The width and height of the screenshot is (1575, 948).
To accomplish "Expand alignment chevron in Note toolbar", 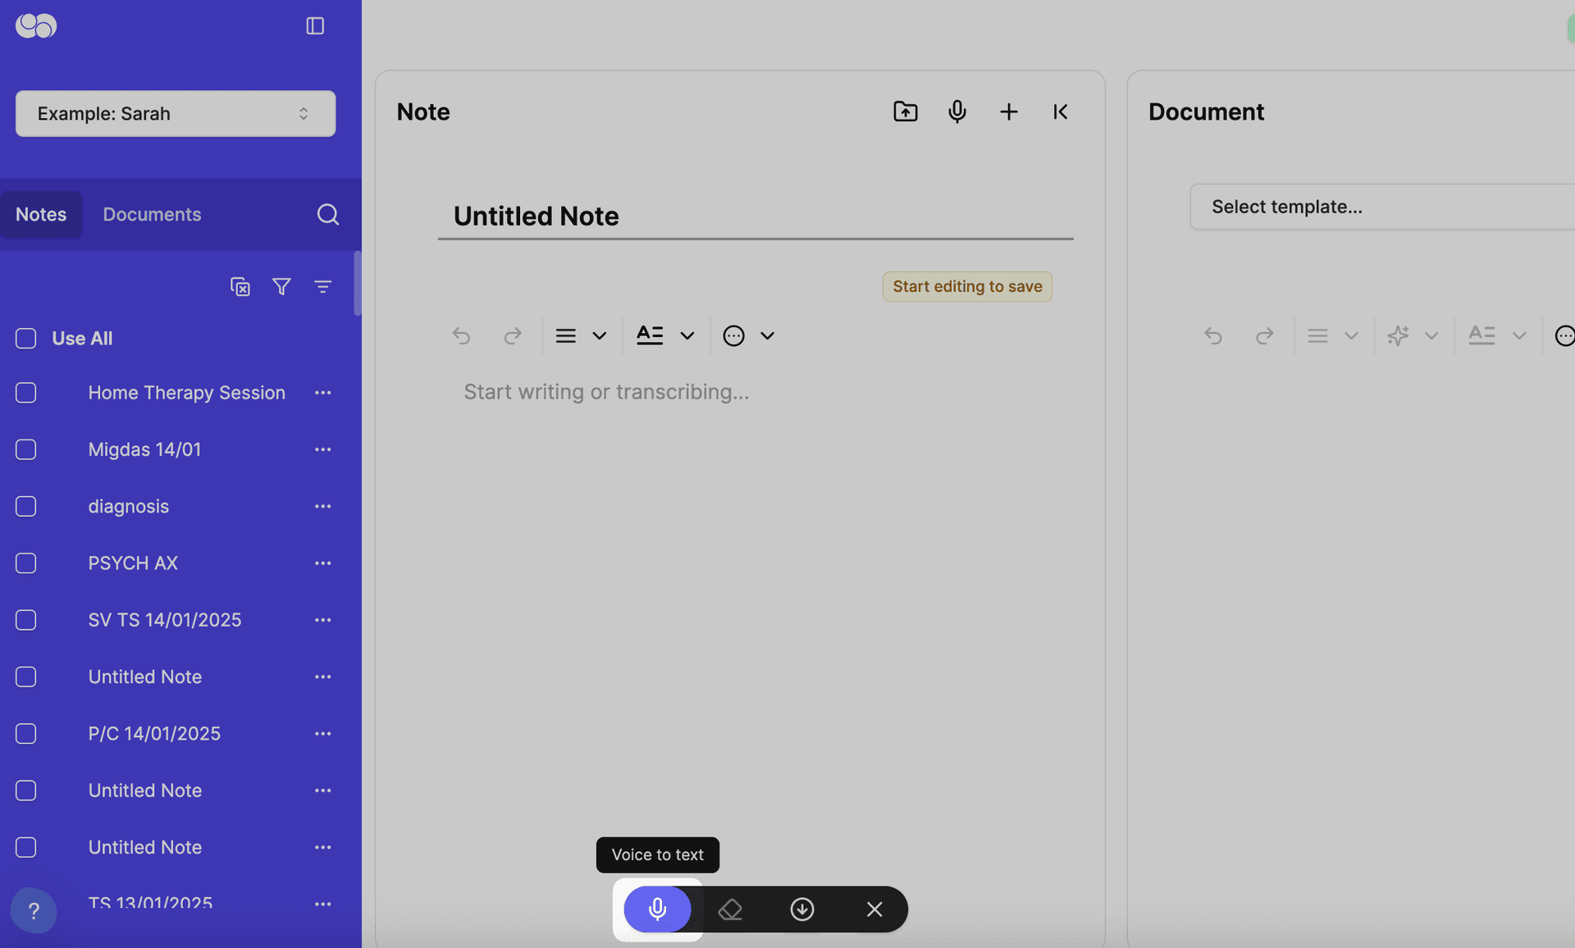I will pos(600,335).
